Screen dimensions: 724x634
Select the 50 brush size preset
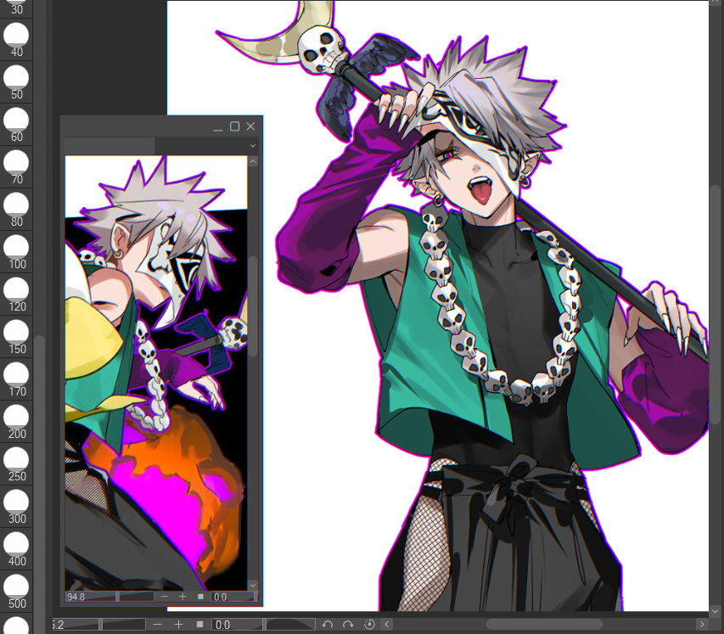pyautogui.click(x=16, y=81)
